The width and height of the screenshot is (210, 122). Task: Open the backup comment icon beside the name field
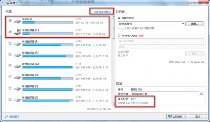tap(201, 94)
